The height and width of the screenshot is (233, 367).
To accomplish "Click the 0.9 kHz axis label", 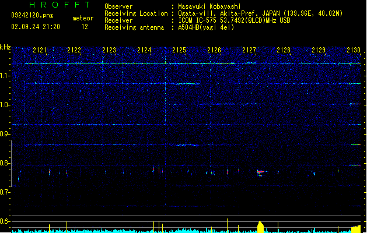I will (x=5, y=134).
